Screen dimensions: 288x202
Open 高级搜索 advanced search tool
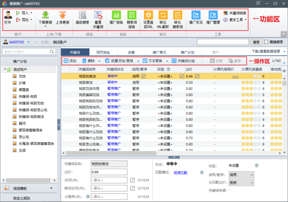(82, 15)
